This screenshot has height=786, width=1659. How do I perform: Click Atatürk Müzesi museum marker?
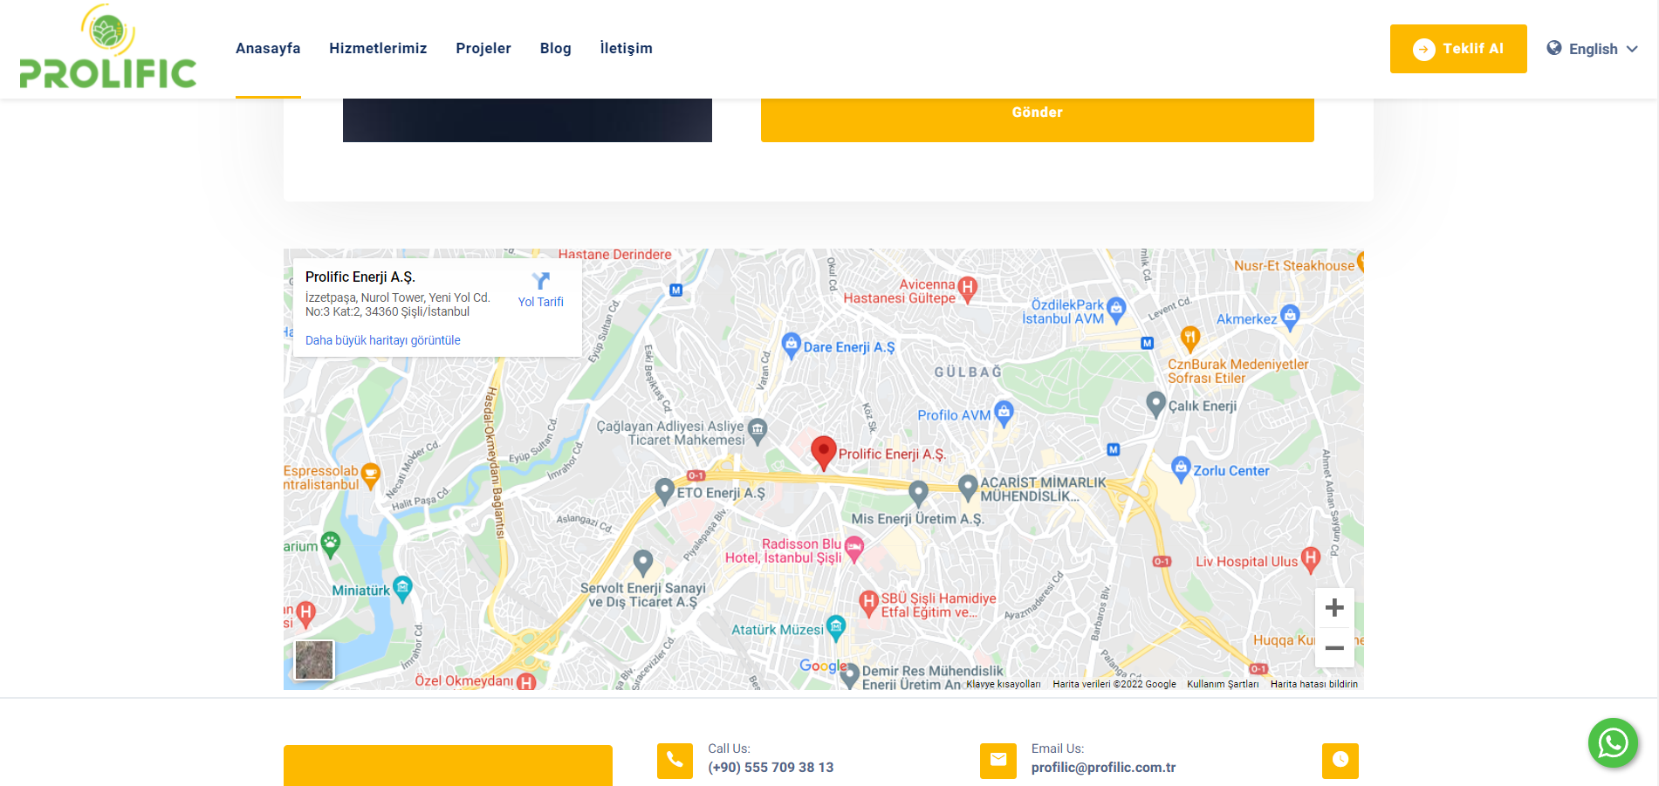(836, 627)
